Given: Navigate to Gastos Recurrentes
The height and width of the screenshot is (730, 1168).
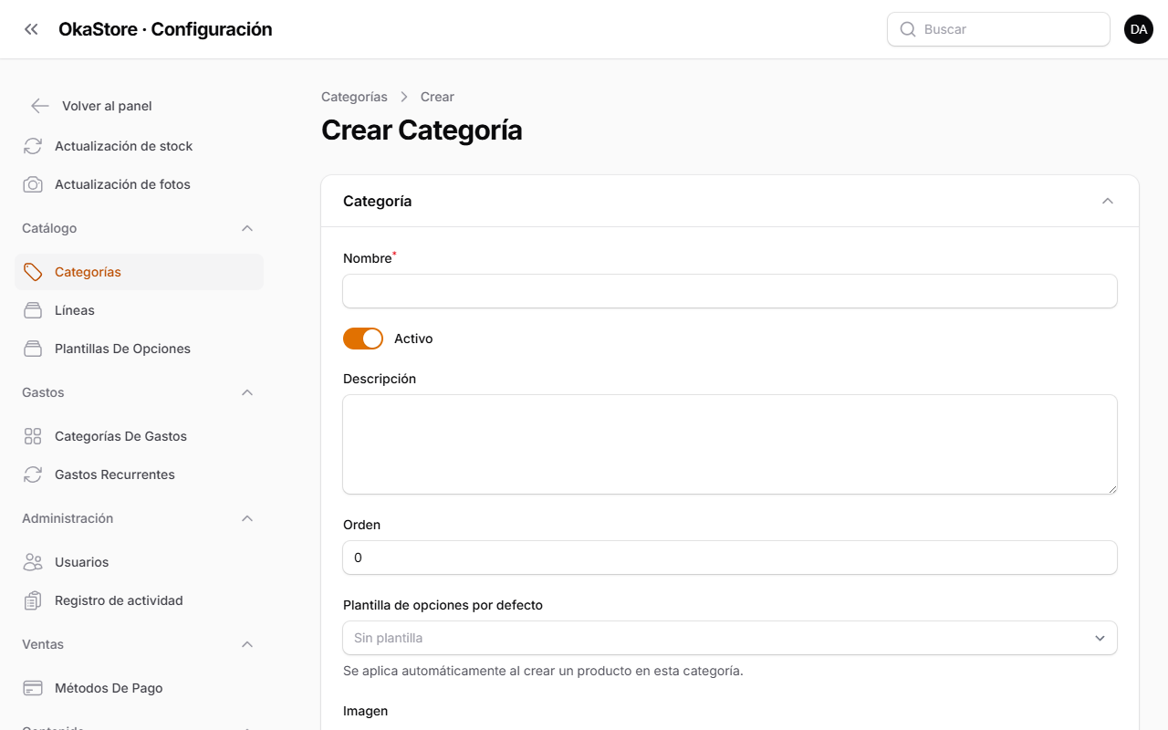Looking at the screenshot, I should pos(139,474).
